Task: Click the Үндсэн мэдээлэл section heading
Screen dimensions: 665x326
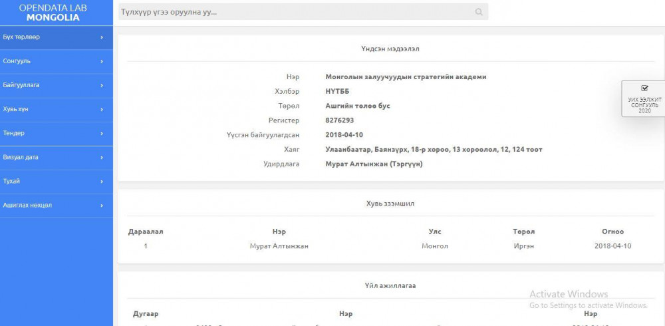Action: [x=390, y=49]
